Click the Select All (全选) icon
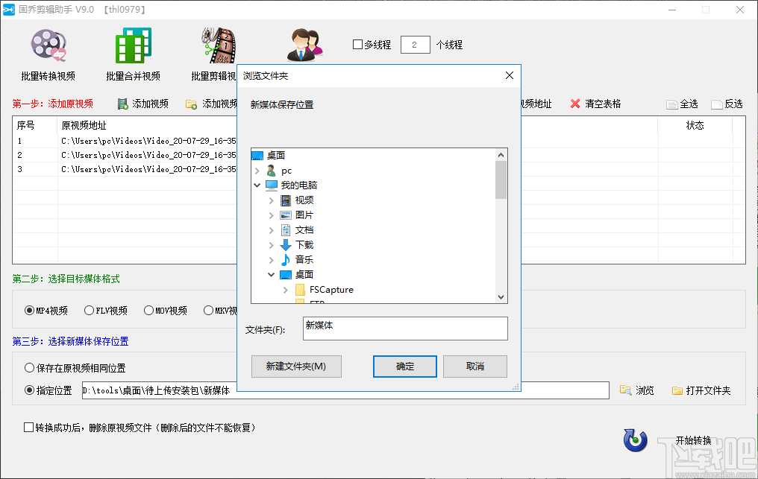 (x=672, y=104)
